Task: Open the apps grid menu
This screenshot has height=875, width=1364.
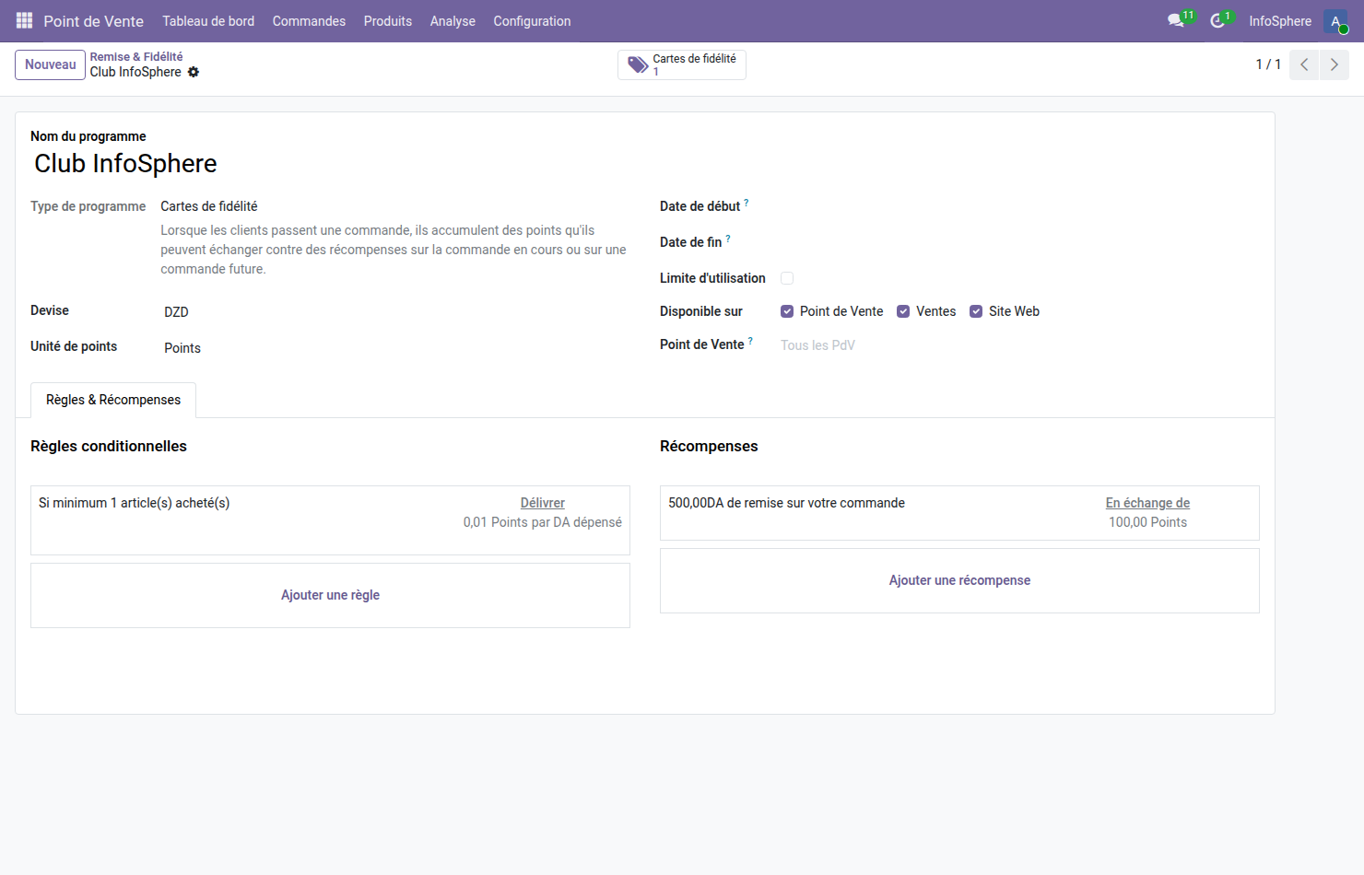Action: (23, 20)
